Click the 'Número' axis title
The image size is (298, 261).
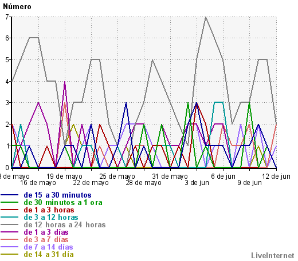(17, 7)
